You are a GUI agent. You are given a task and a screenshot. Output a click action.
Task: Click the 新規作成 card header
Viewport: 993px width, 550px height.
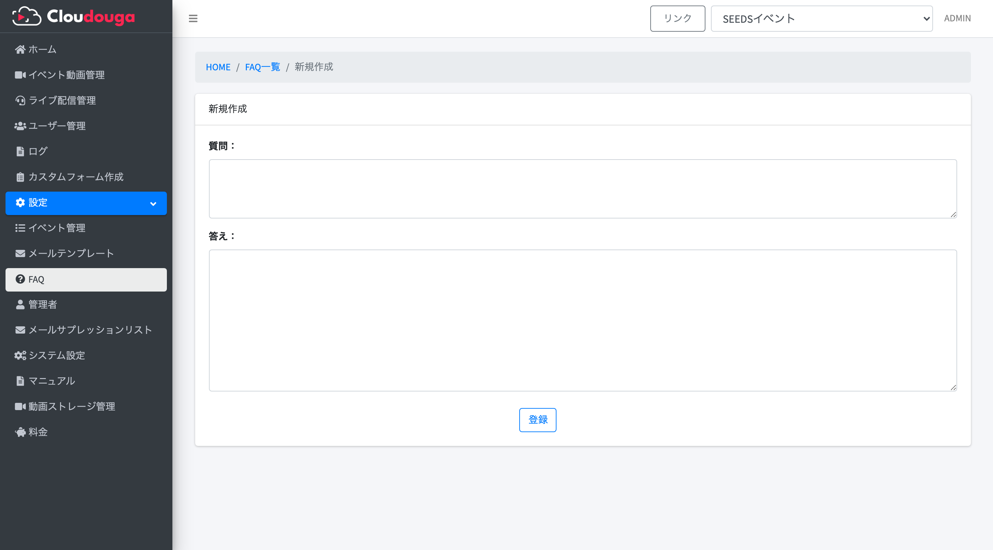(x=582, y=109)
